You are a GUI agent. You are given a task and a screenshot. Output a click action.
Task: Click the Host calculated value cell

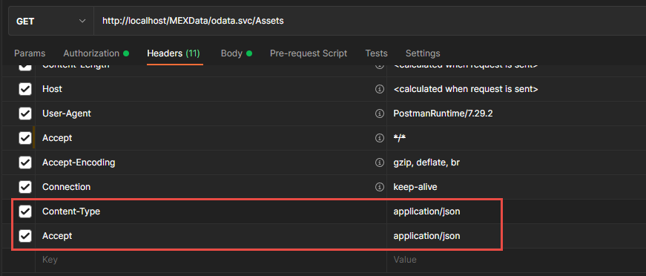pos(516,89)
